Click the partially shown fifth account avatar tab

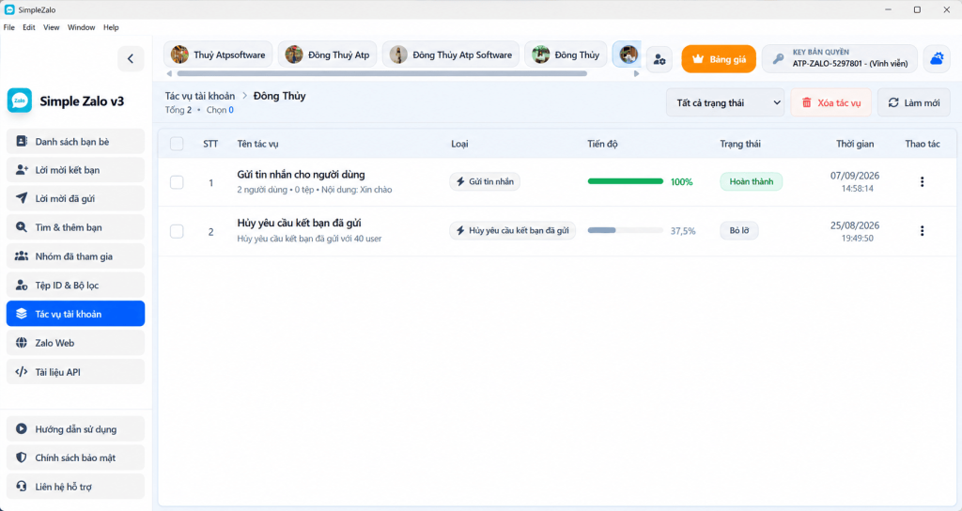pos(627,54)
